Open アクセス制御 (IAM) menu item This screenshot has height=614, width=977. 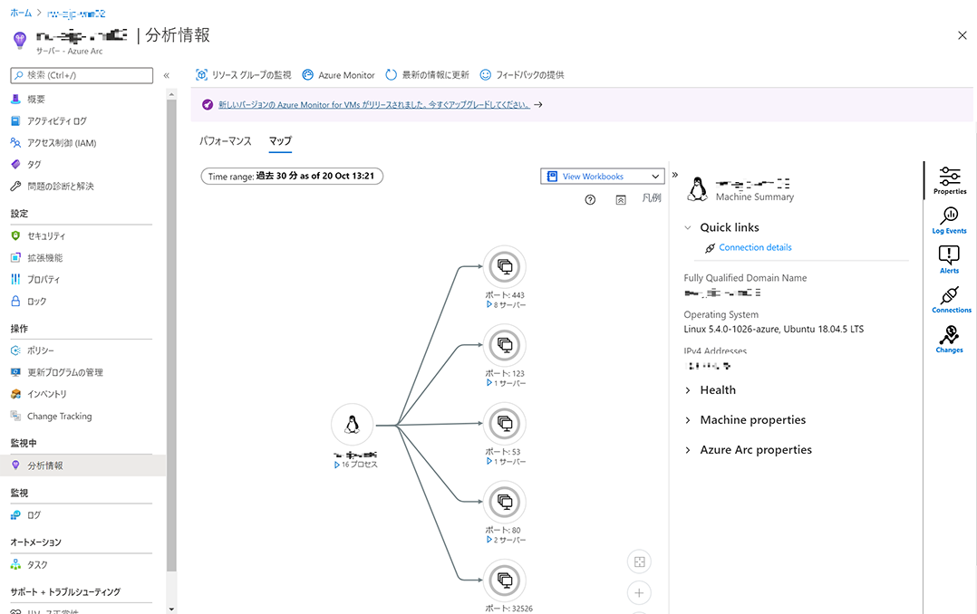coord(62,142)
